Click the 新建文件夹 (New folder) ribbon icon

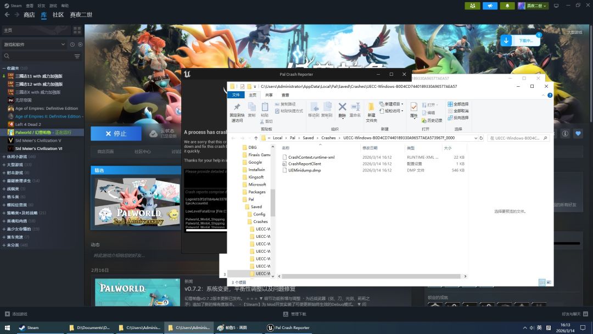[371, 109]
